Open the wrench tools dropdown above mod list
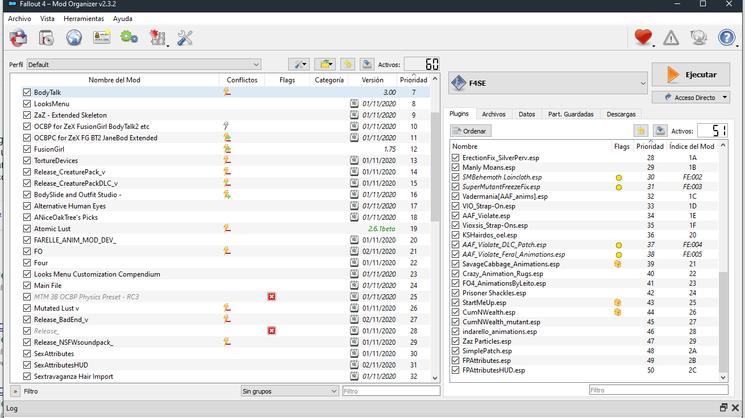Image resolution: width=745 pixels, height=418 pixels. [298, 64]
